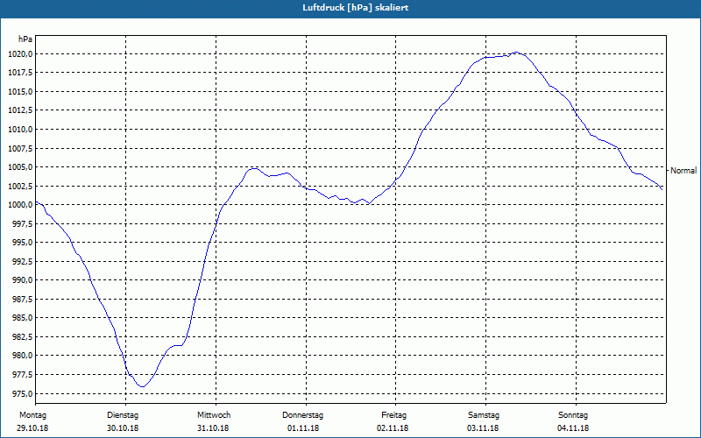
Task: Click the 985,0 axis value
Action: click(22, 318)
